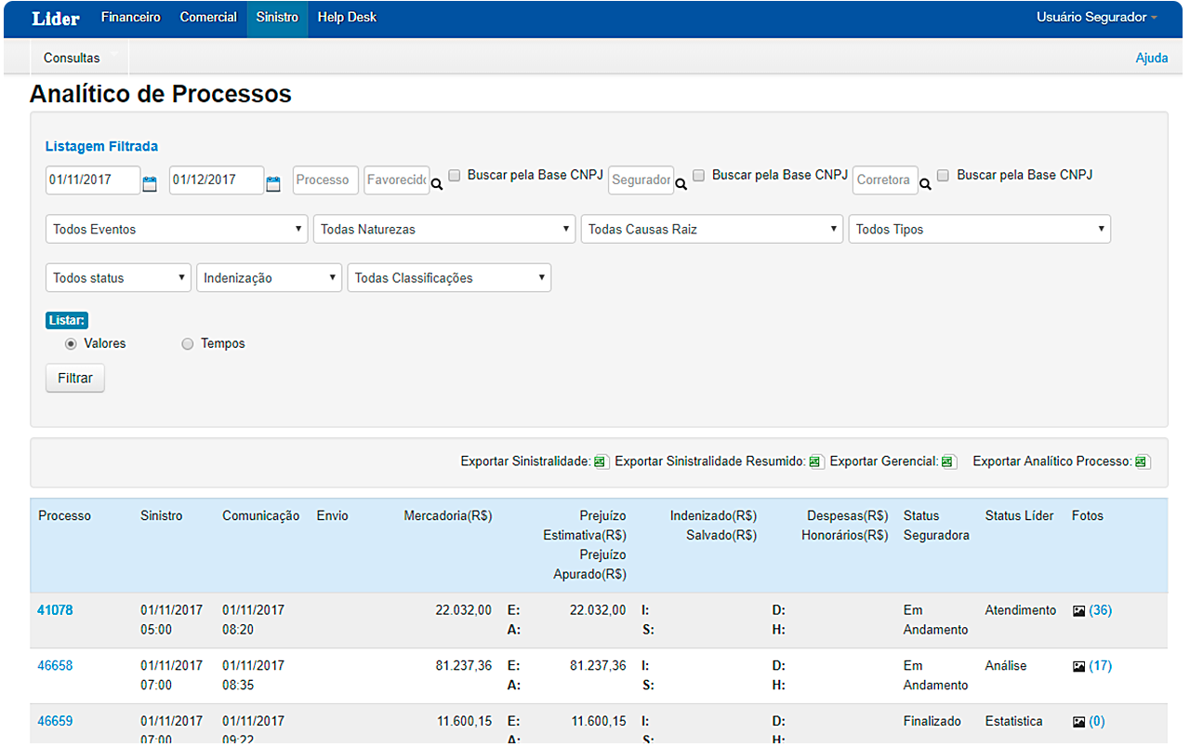Screen dimensions: 1190x747
Task: Open the Help Desk menu
Action: point(347,18)
